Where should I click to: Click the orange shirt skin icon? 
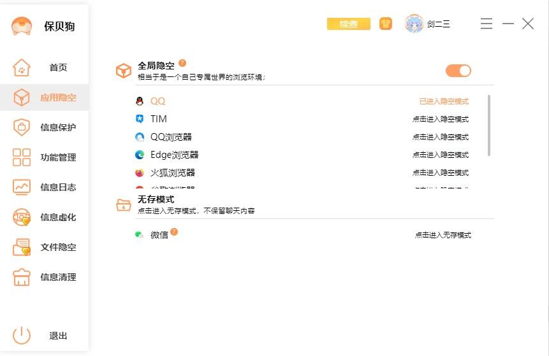click(385, 24)
